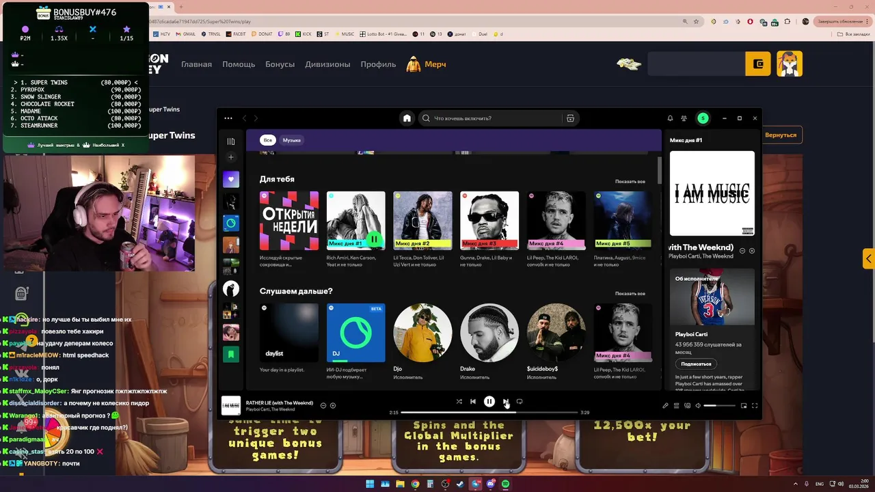
Task: Open Мерч link in website navigation
Action: coord(427,64)
